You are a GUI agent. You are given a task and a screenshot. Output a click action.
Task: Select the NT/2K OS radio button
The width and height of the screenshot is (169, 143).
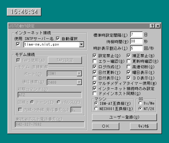pyautogui.click(x=140, y=109)
